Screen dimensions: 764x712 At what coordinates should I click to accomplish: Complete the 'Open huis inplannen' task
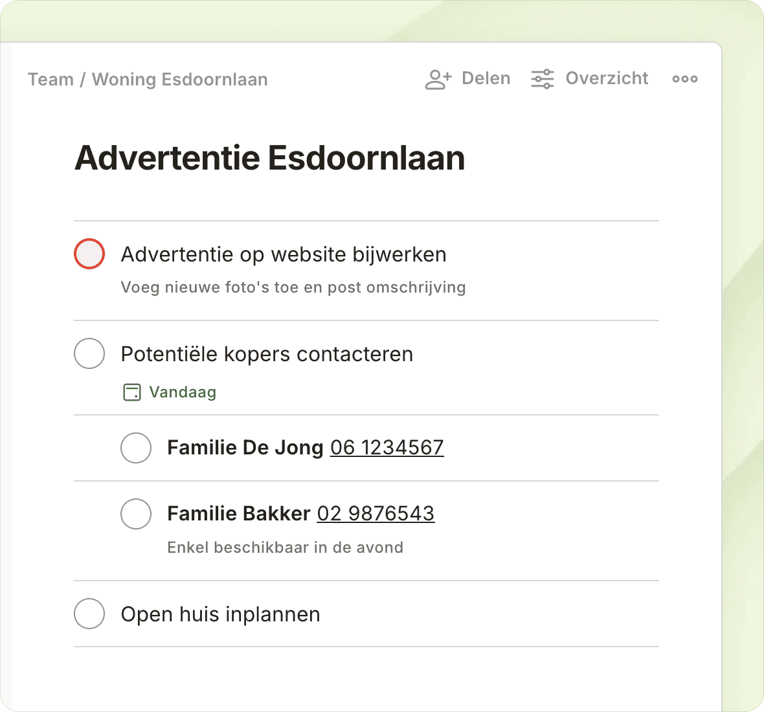(x=89, y=614)
